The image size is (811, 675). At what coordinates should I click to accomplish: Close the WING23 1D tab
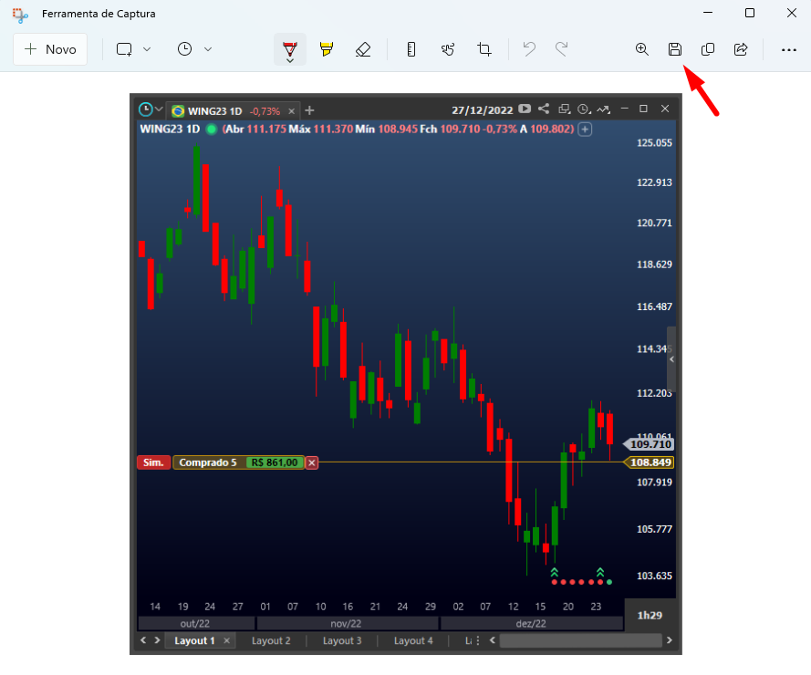(292, 111)
